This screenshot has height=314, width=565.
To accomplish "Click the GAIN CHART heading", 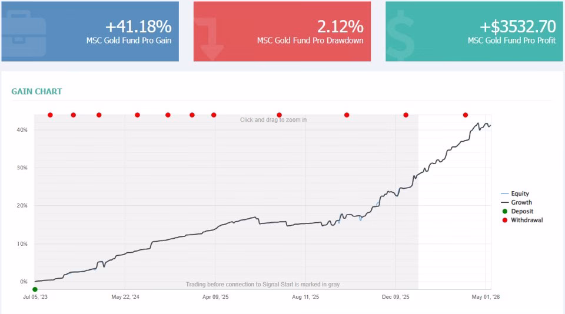I will coord(36,92).
